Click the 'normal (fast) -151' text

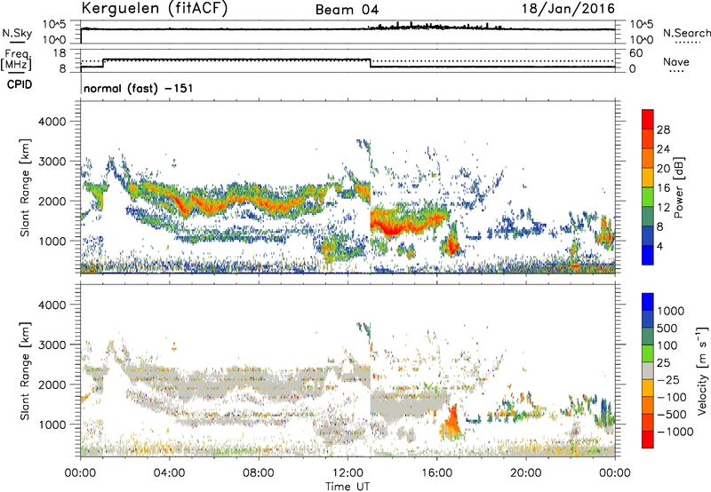[x=139, y=88]
